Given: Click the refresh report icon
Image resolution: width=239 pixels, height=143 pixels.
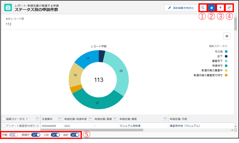Looking at the screenshot, I should point(229,8).
